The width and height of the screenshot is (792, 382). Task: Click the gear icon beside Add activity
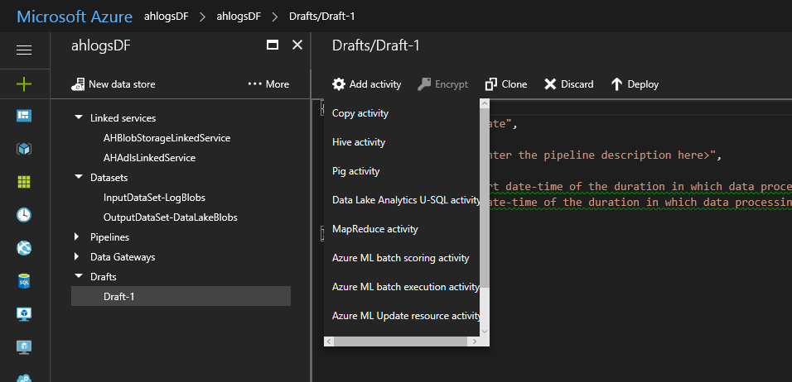(338, 84)
